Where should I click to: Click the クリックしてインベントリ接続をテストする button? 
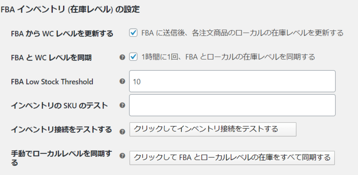click(213, 129)
